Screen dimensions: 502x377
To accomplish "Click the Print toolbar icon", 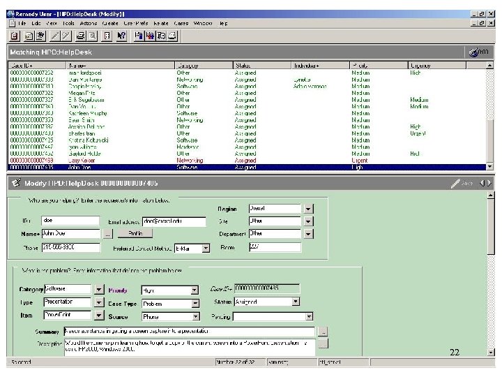I will (x=82, y=35).
